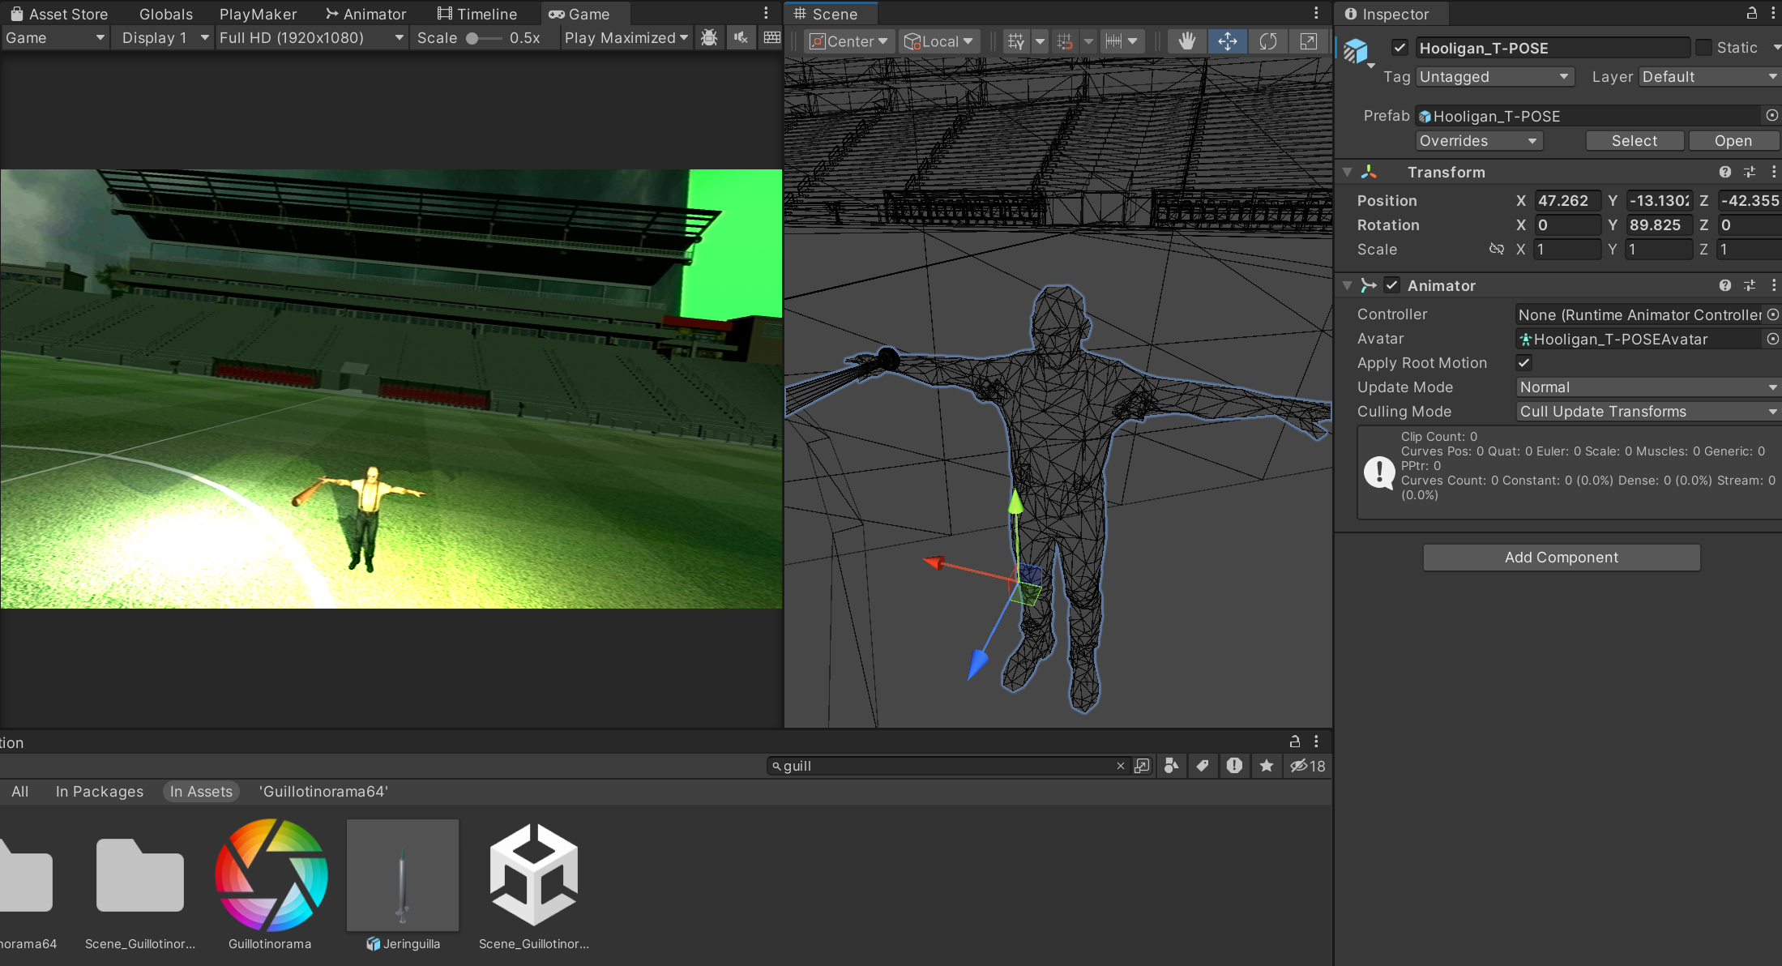
Task: Search by asset type icon
Action: (x=1171, y=766)
